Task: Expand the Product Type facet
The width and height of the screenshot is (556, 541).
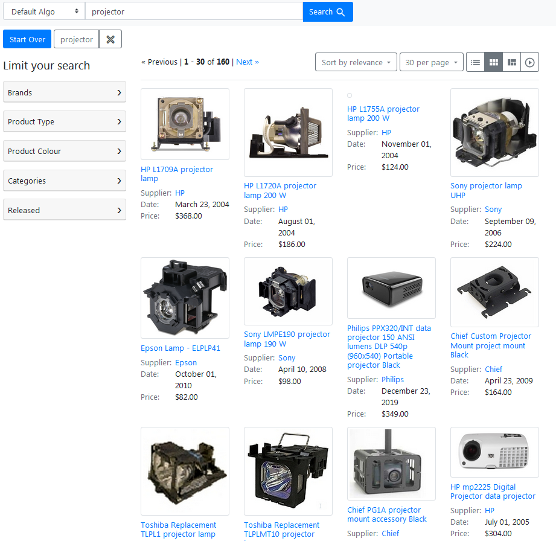Action: pos(65,122)
